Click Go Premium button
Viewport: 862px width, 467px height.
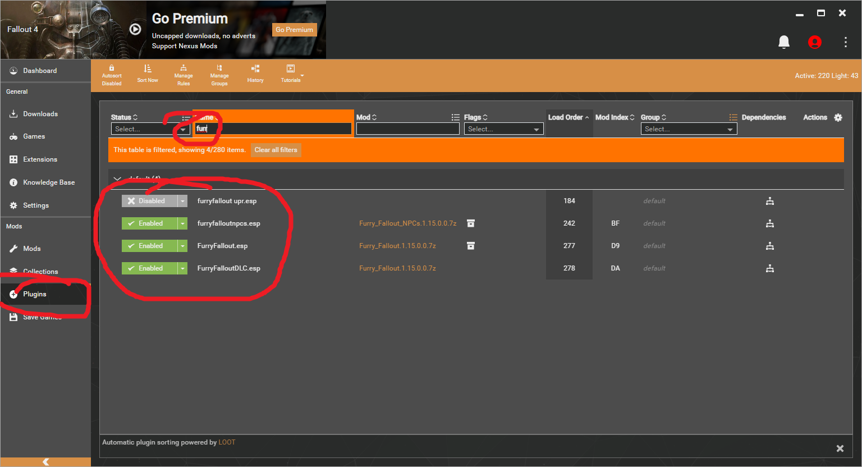coord(294,30)
